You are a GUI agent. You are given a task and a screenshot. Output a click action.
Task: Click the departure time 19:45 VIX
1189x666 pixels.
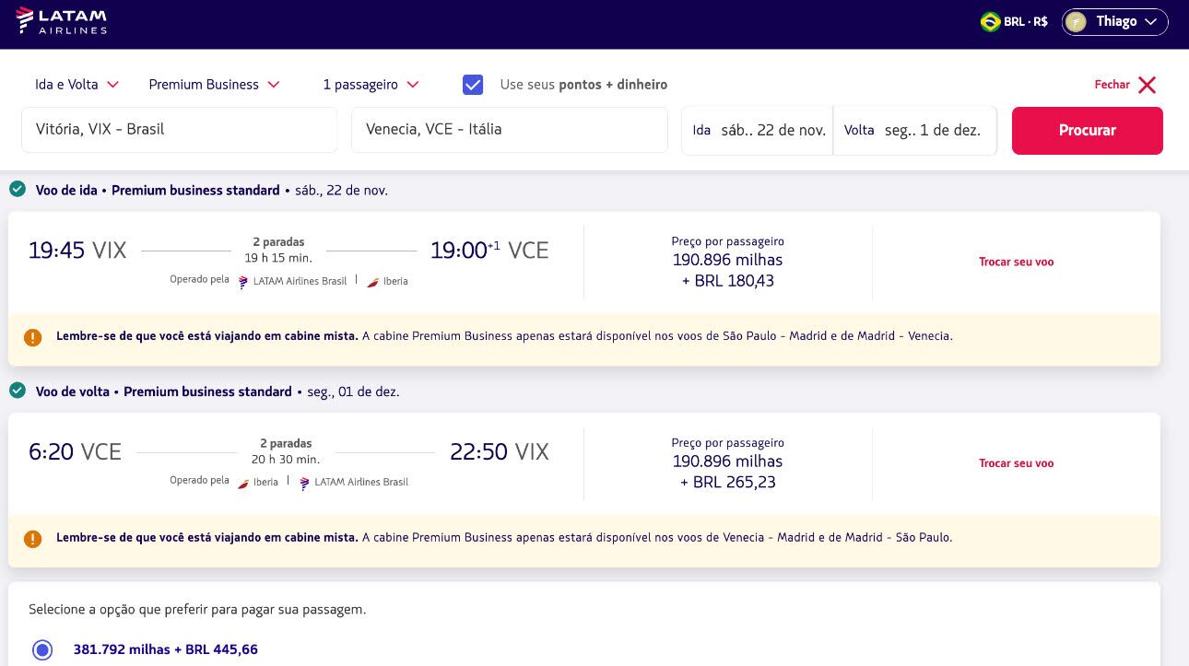[77, 251]
